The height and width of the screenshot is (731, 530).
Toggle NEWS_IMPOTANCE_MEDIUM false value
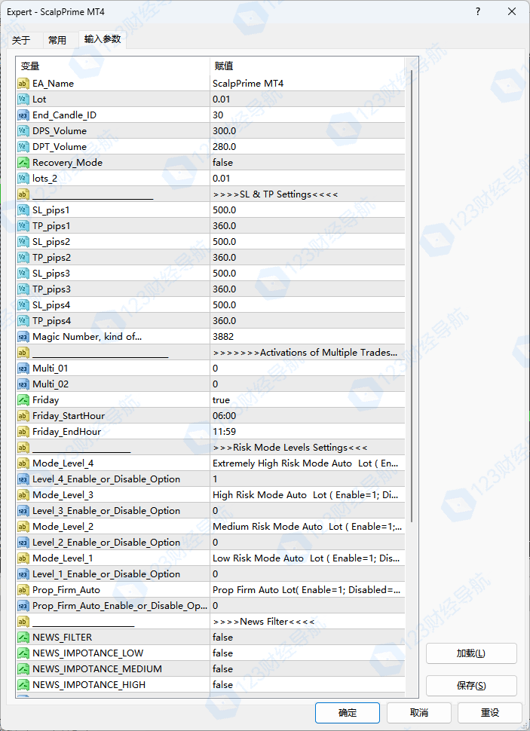pyautogui.click(x=307, y=669)
